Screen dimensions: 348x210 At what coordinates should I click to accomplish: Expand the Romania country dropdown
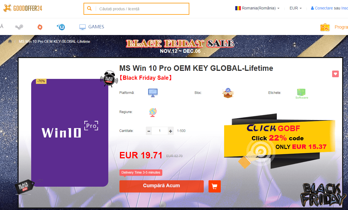click(x=257, y=8)
